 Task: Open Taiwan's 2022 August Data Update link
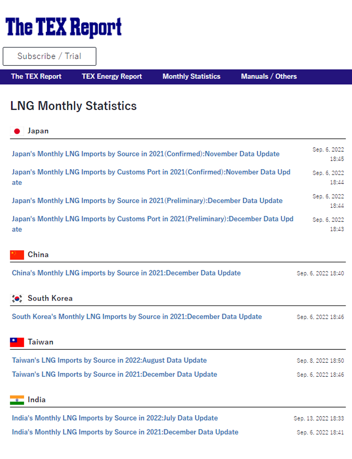109,361
